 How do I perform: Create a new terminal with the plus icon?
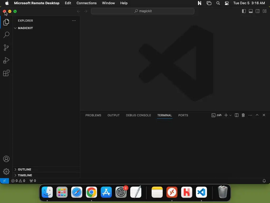(x=226, y=115)
